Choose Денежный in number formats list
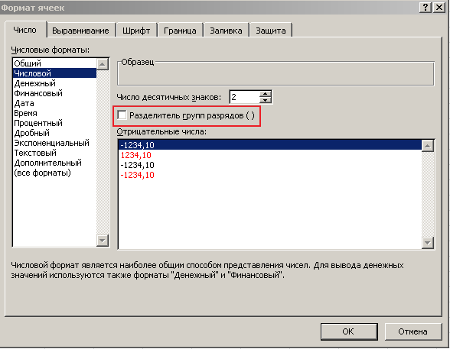450x349 pixels. [x=34, y=83]
